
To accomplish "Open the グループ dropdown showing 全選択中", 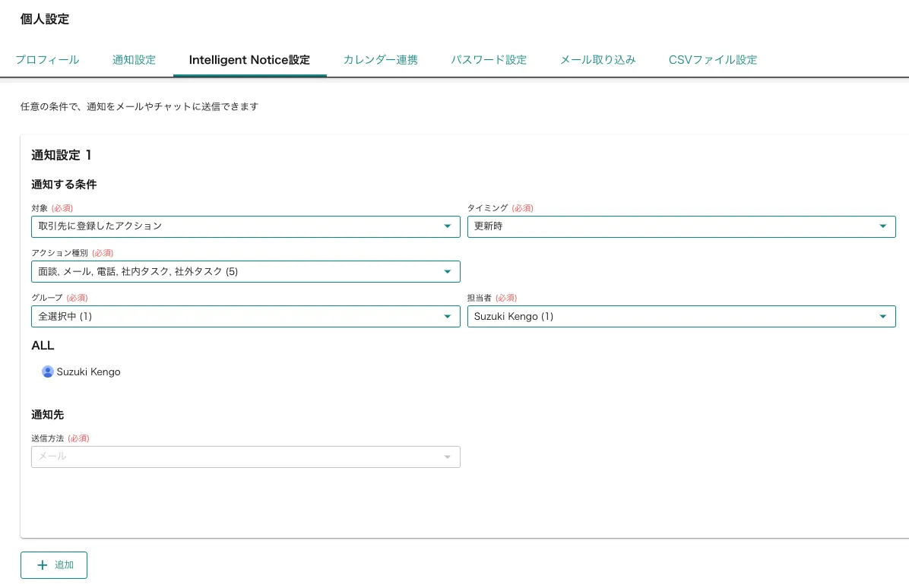I will pyautogui.click(x=236, y=316).
